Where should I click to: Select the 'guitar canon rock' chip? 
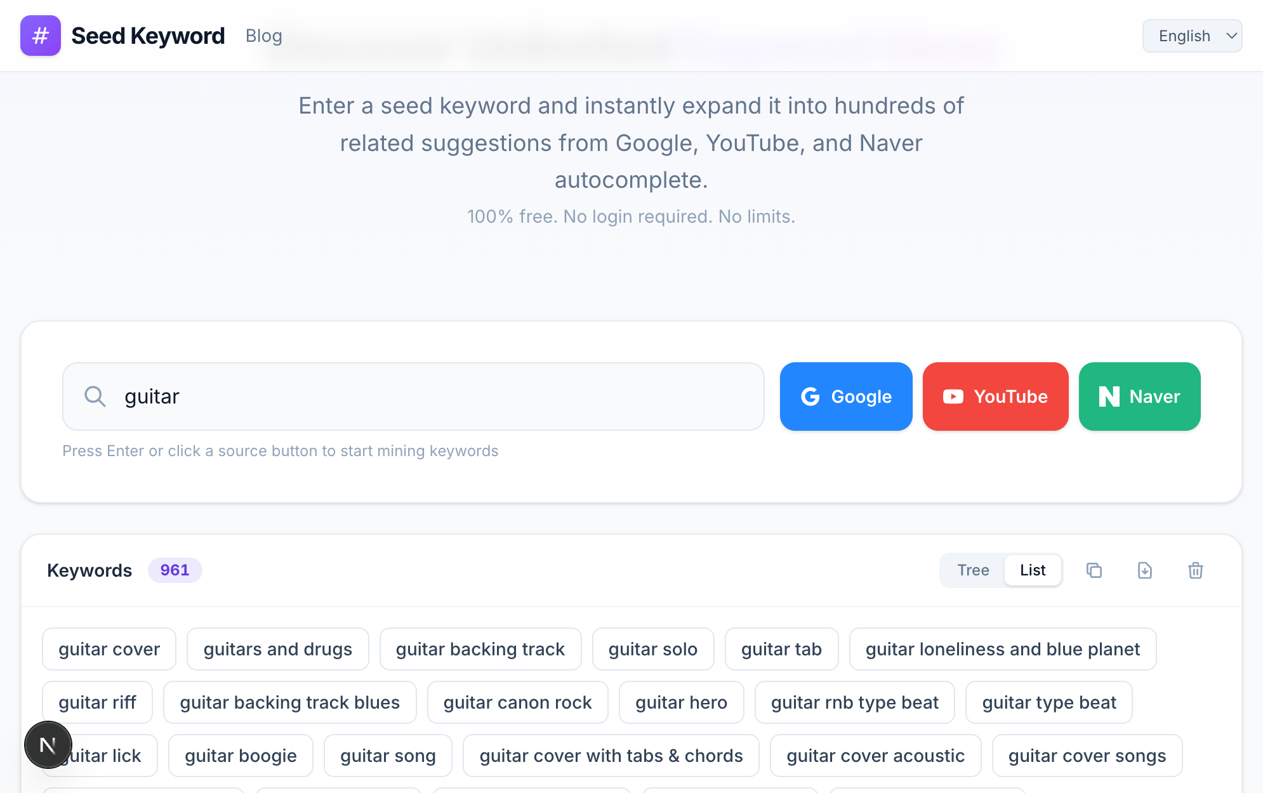[518, 702]
